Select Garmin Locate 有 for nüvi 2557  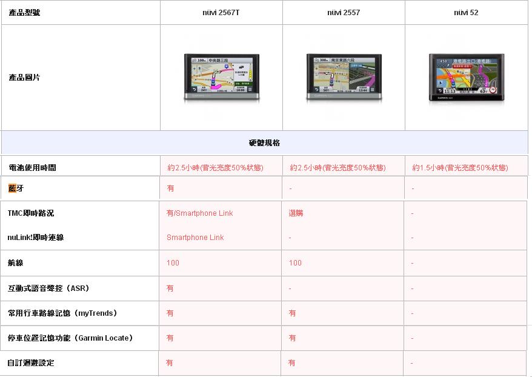[292, 338]
